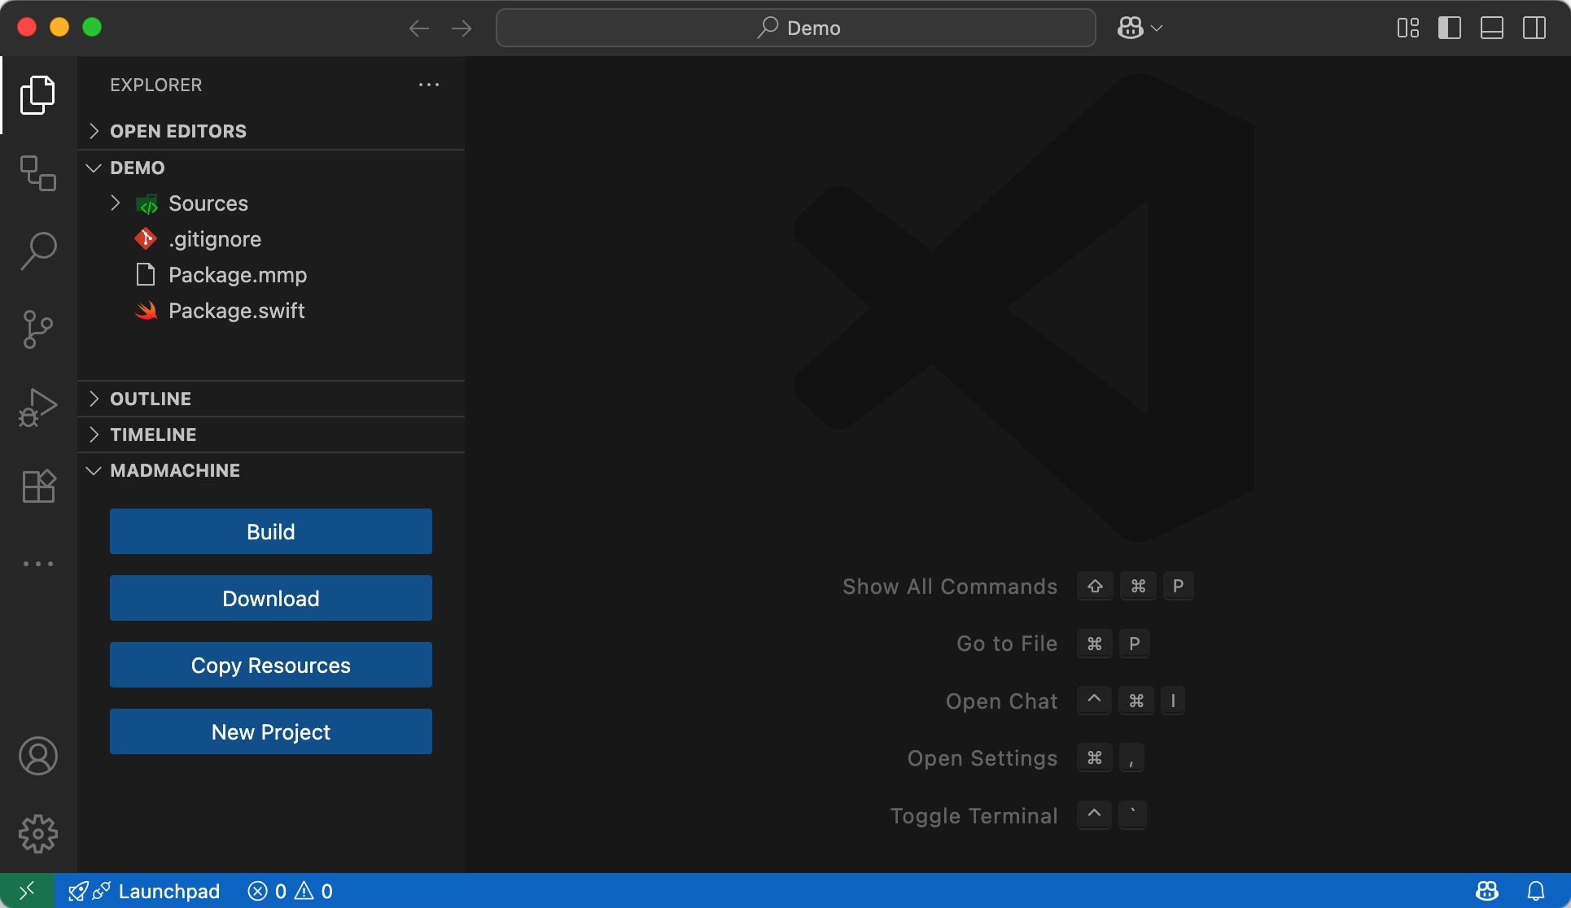Toggle secondary side bar visibility
The image size is (1571, 908).
tap(1534, 28)
